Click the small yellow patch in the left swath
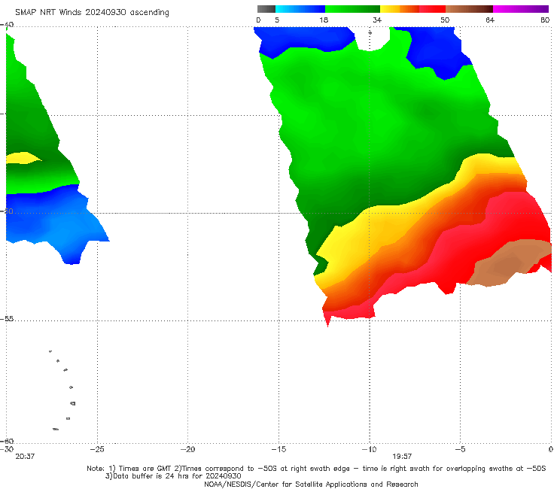The image size is (557, 489). [23, 158]
